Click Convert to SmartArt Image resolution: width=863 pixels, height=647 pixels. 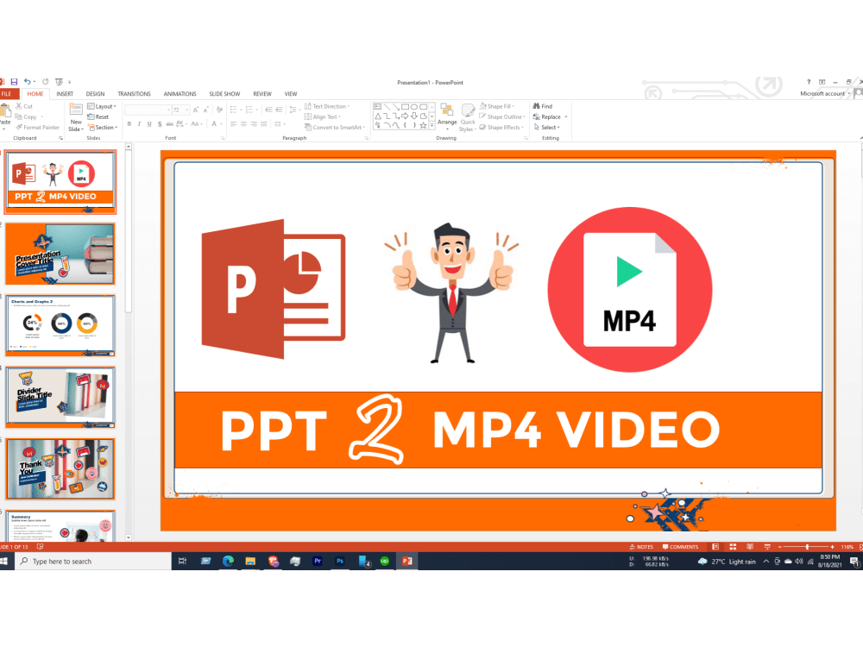pos(335,127)
